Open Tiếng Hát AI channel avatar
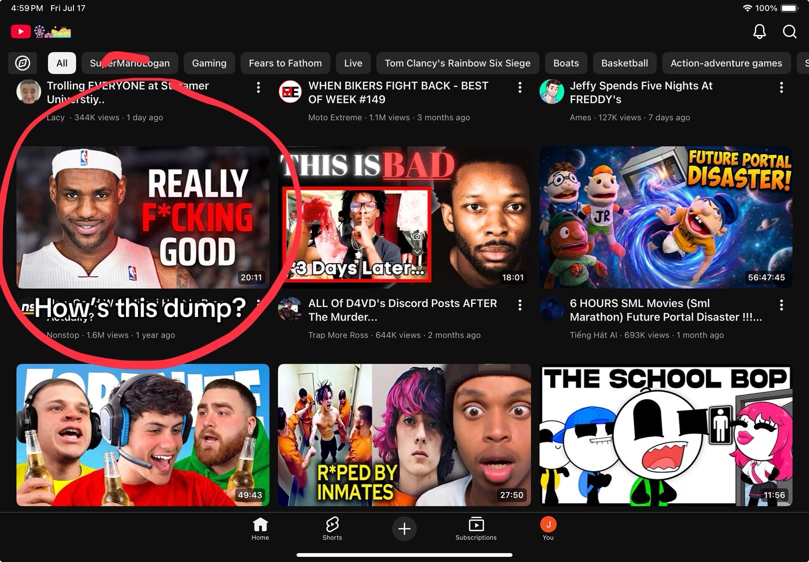Viewport: 809px width, 562px height. [x=552, y=310]
